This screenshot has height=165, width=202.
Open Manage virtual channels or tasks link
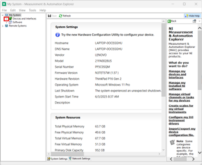[181, 97]
